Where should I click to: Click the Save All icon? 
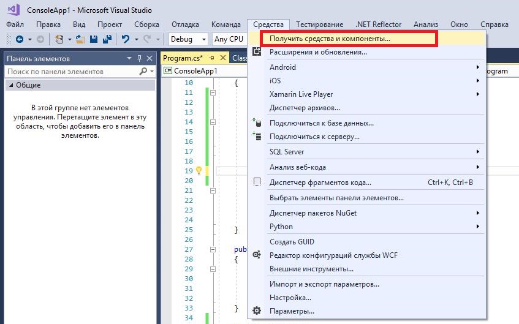click(x=107, y=39)
